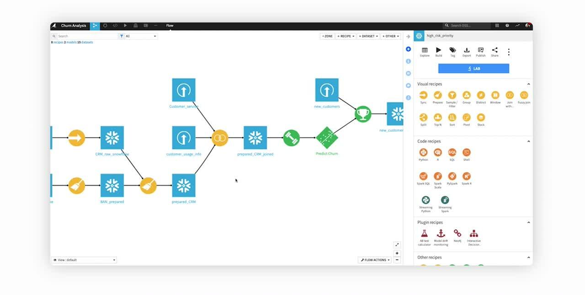Click the Search DSS field
Viewport: 585px width, 295px height.
[467, 26]
